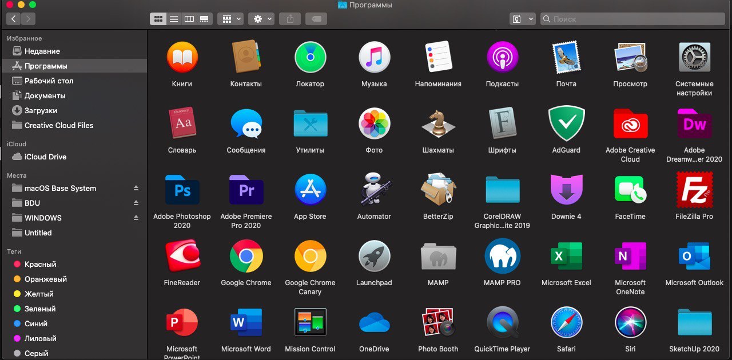Click the Edit Tags toolbar button
732x360 pixels.
pyautogui.click(x=316, y=19)
